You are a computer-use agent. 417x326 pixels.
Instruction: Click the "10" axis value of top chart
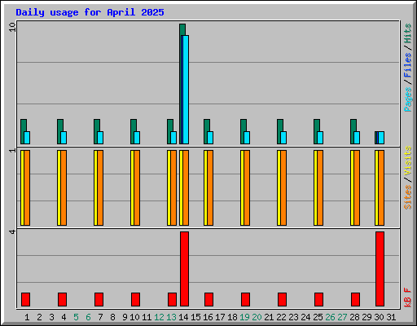(x=12, y=27)
